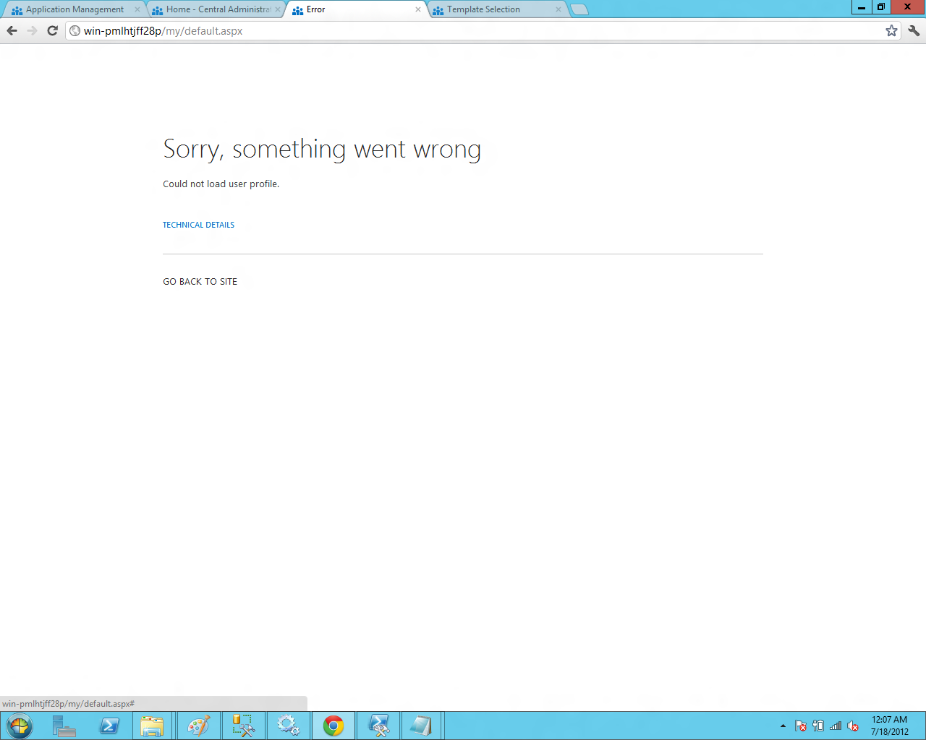This screenshot has width=926, height=740.
Task: Open Server Manager from the taskbar
Action: click(x=64, y=725)
